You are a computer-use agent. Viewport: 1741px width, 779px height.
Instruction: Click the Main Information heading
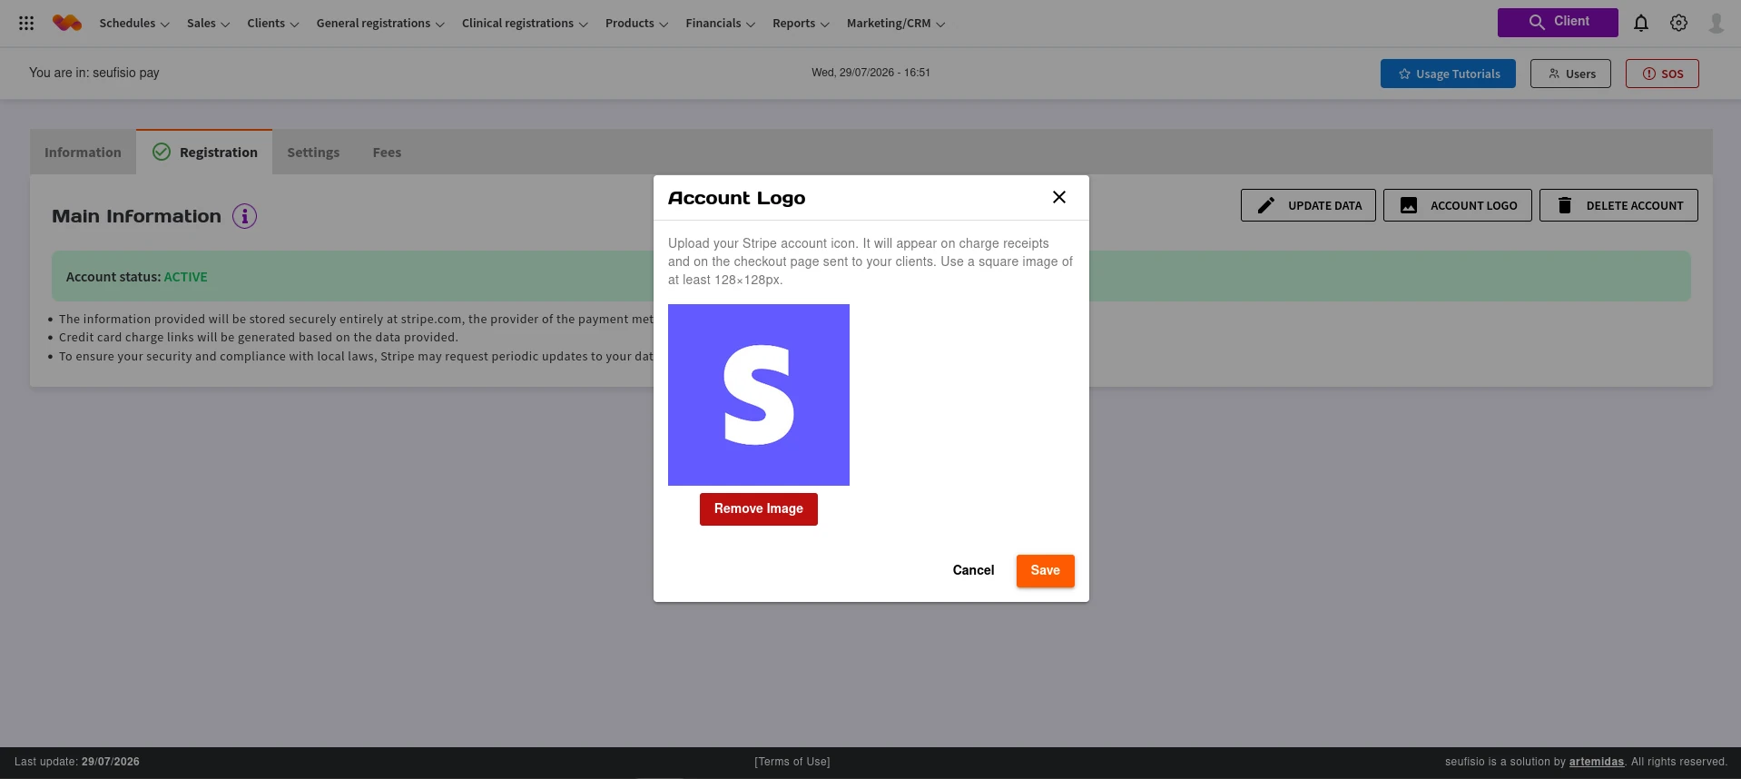click(136, 216)
